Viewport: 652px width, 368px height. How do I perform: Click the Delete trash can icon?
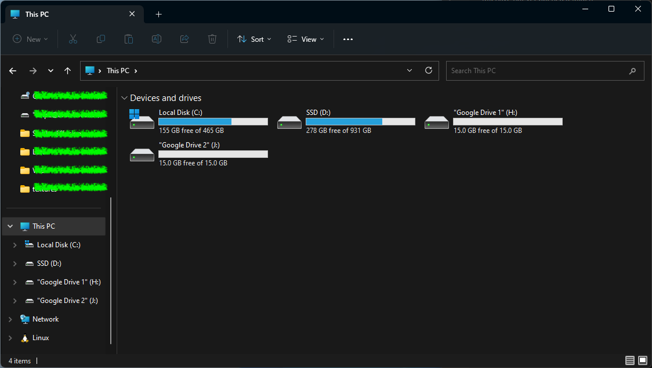click(x=212, y=39)
